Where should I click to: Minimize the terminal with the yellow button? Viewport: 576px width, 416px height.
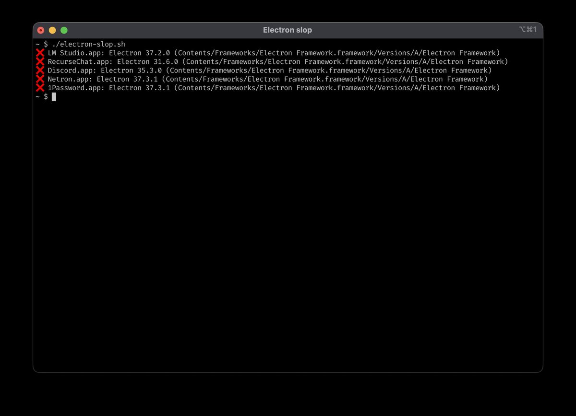pos(52,30)
